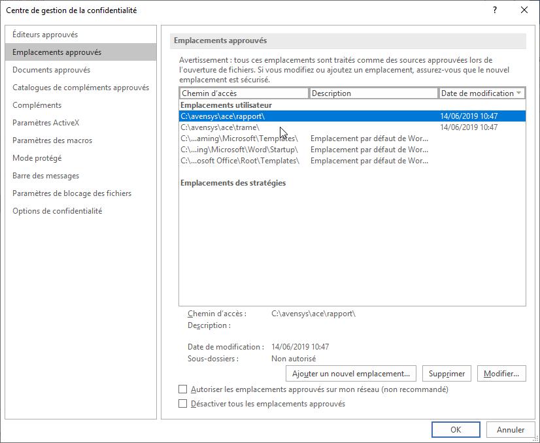
Task: Cancel the dialog with Annuler
Action: click(x=510, y=429)
